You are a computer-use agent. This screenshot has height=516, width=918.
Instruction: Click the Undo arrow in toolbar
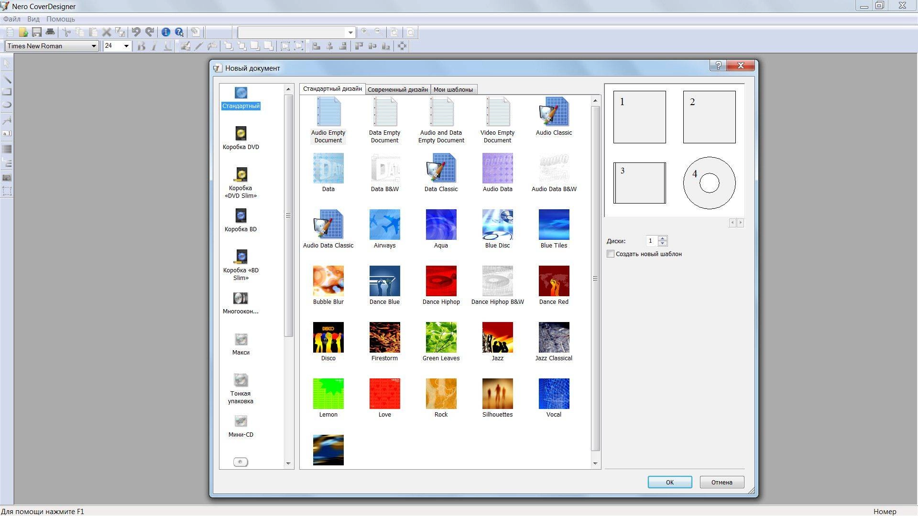[136, 32]
